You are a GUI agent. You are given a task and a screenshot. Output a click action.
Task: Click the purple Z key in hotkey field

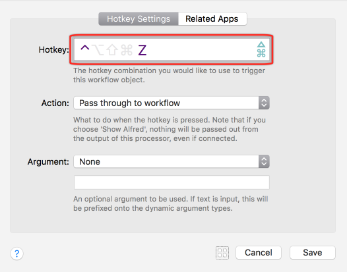[x=142, y=50]
